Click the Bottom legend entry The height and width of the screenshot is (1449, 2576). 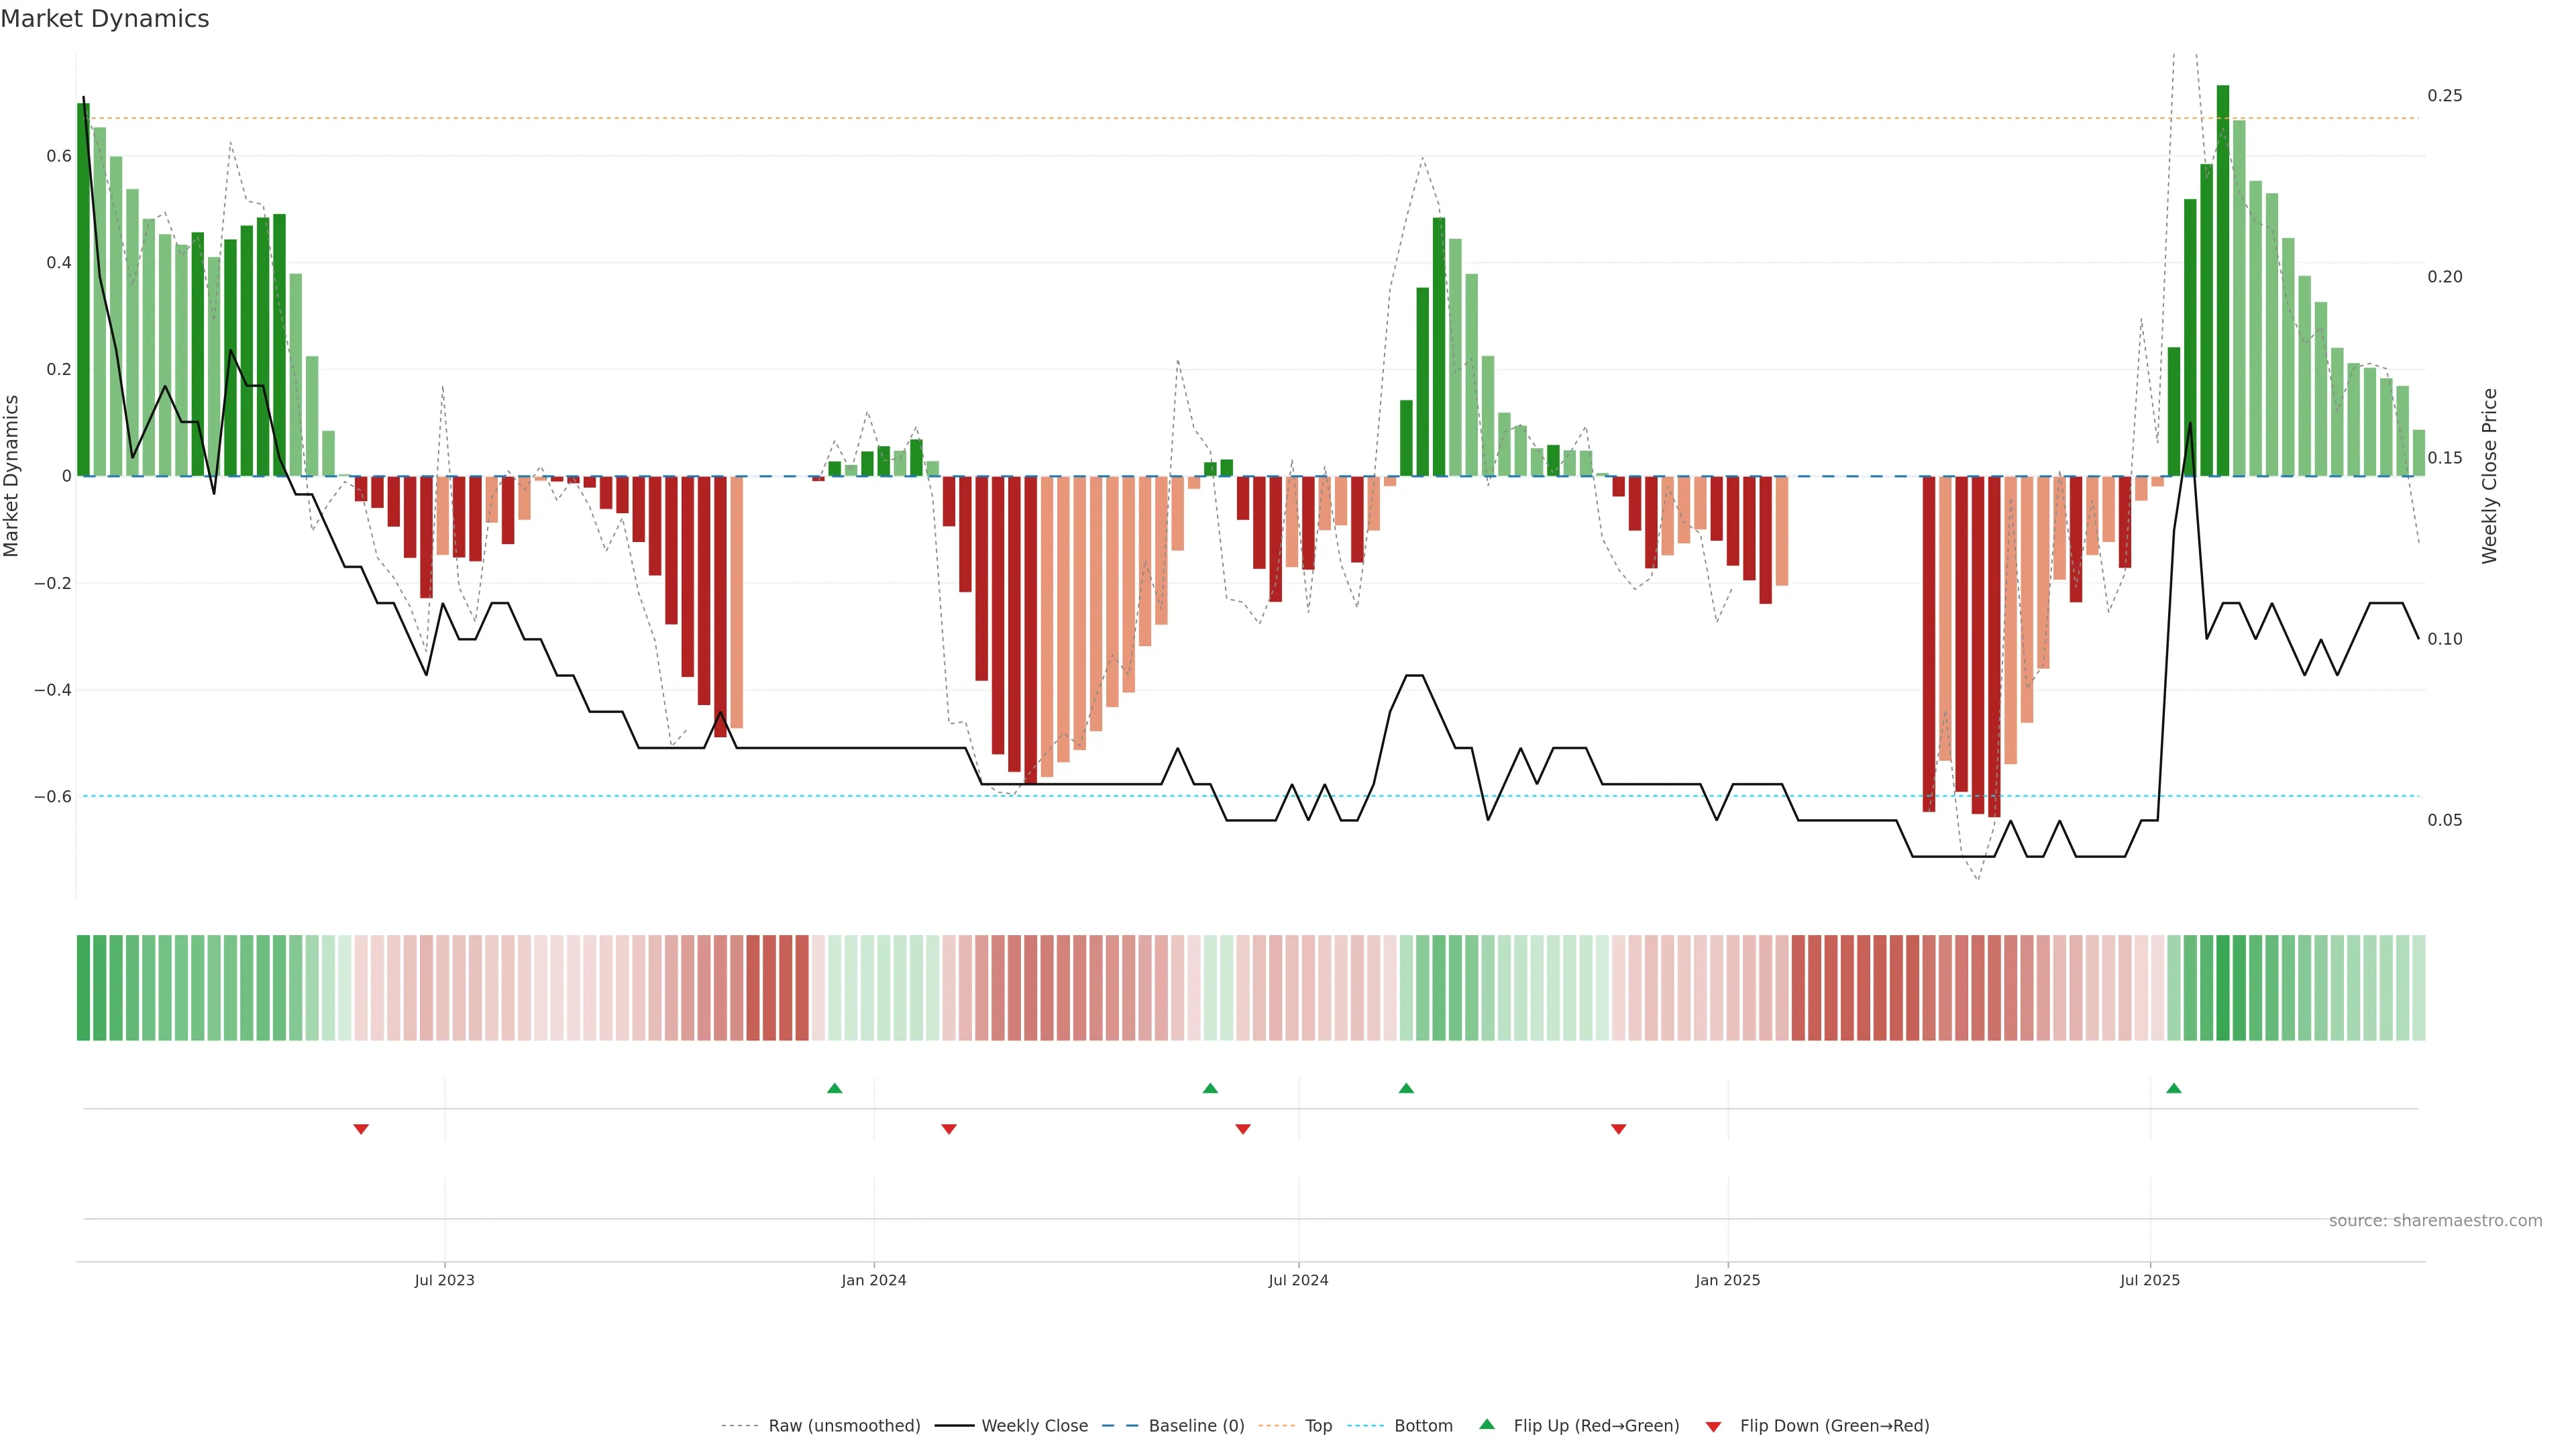[x=1423, y=1426]
